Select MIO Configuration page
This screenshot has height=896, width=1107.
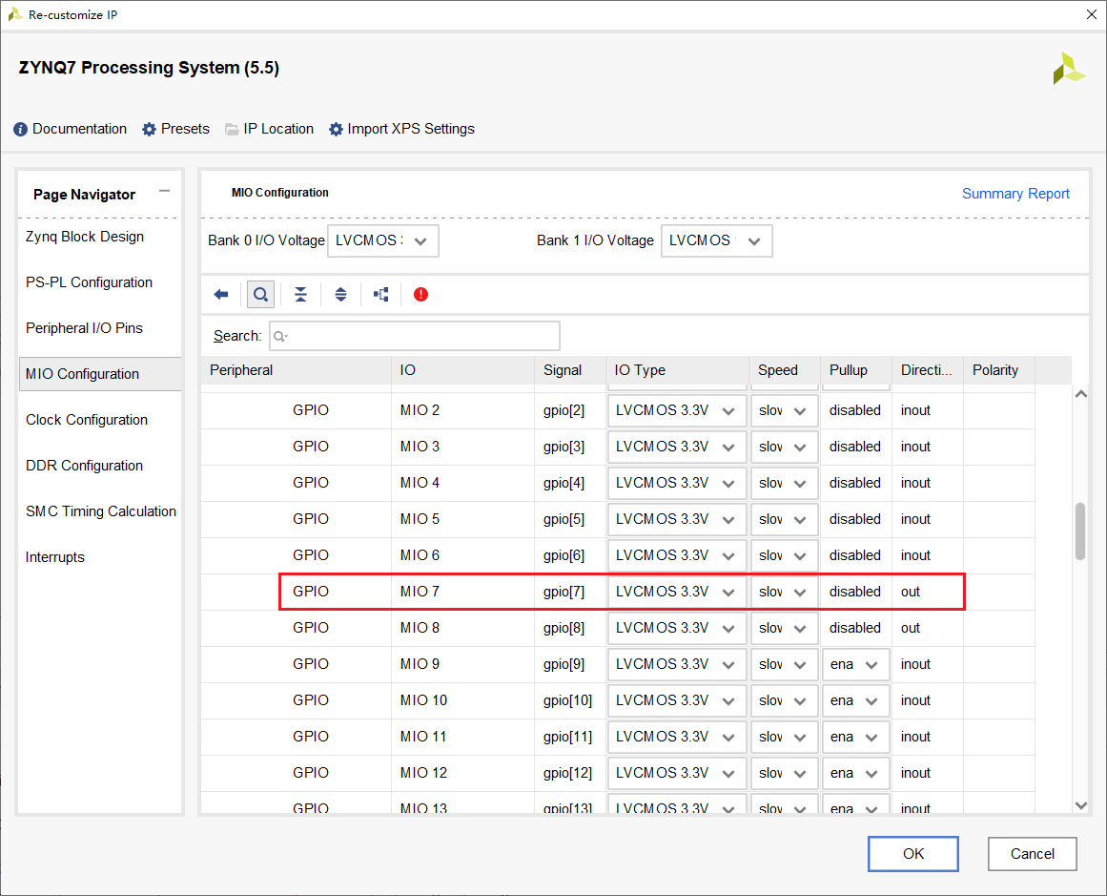tap(99, 374)
